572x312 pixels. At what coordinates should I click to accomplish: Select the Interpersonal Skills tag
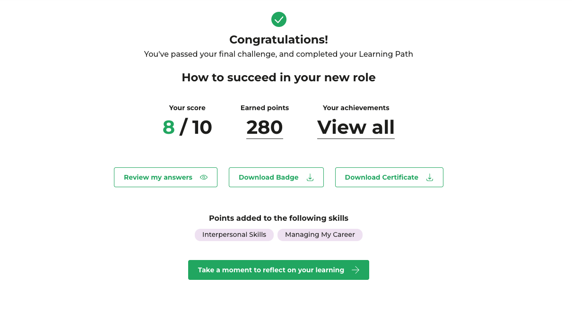tap(234, 235)
